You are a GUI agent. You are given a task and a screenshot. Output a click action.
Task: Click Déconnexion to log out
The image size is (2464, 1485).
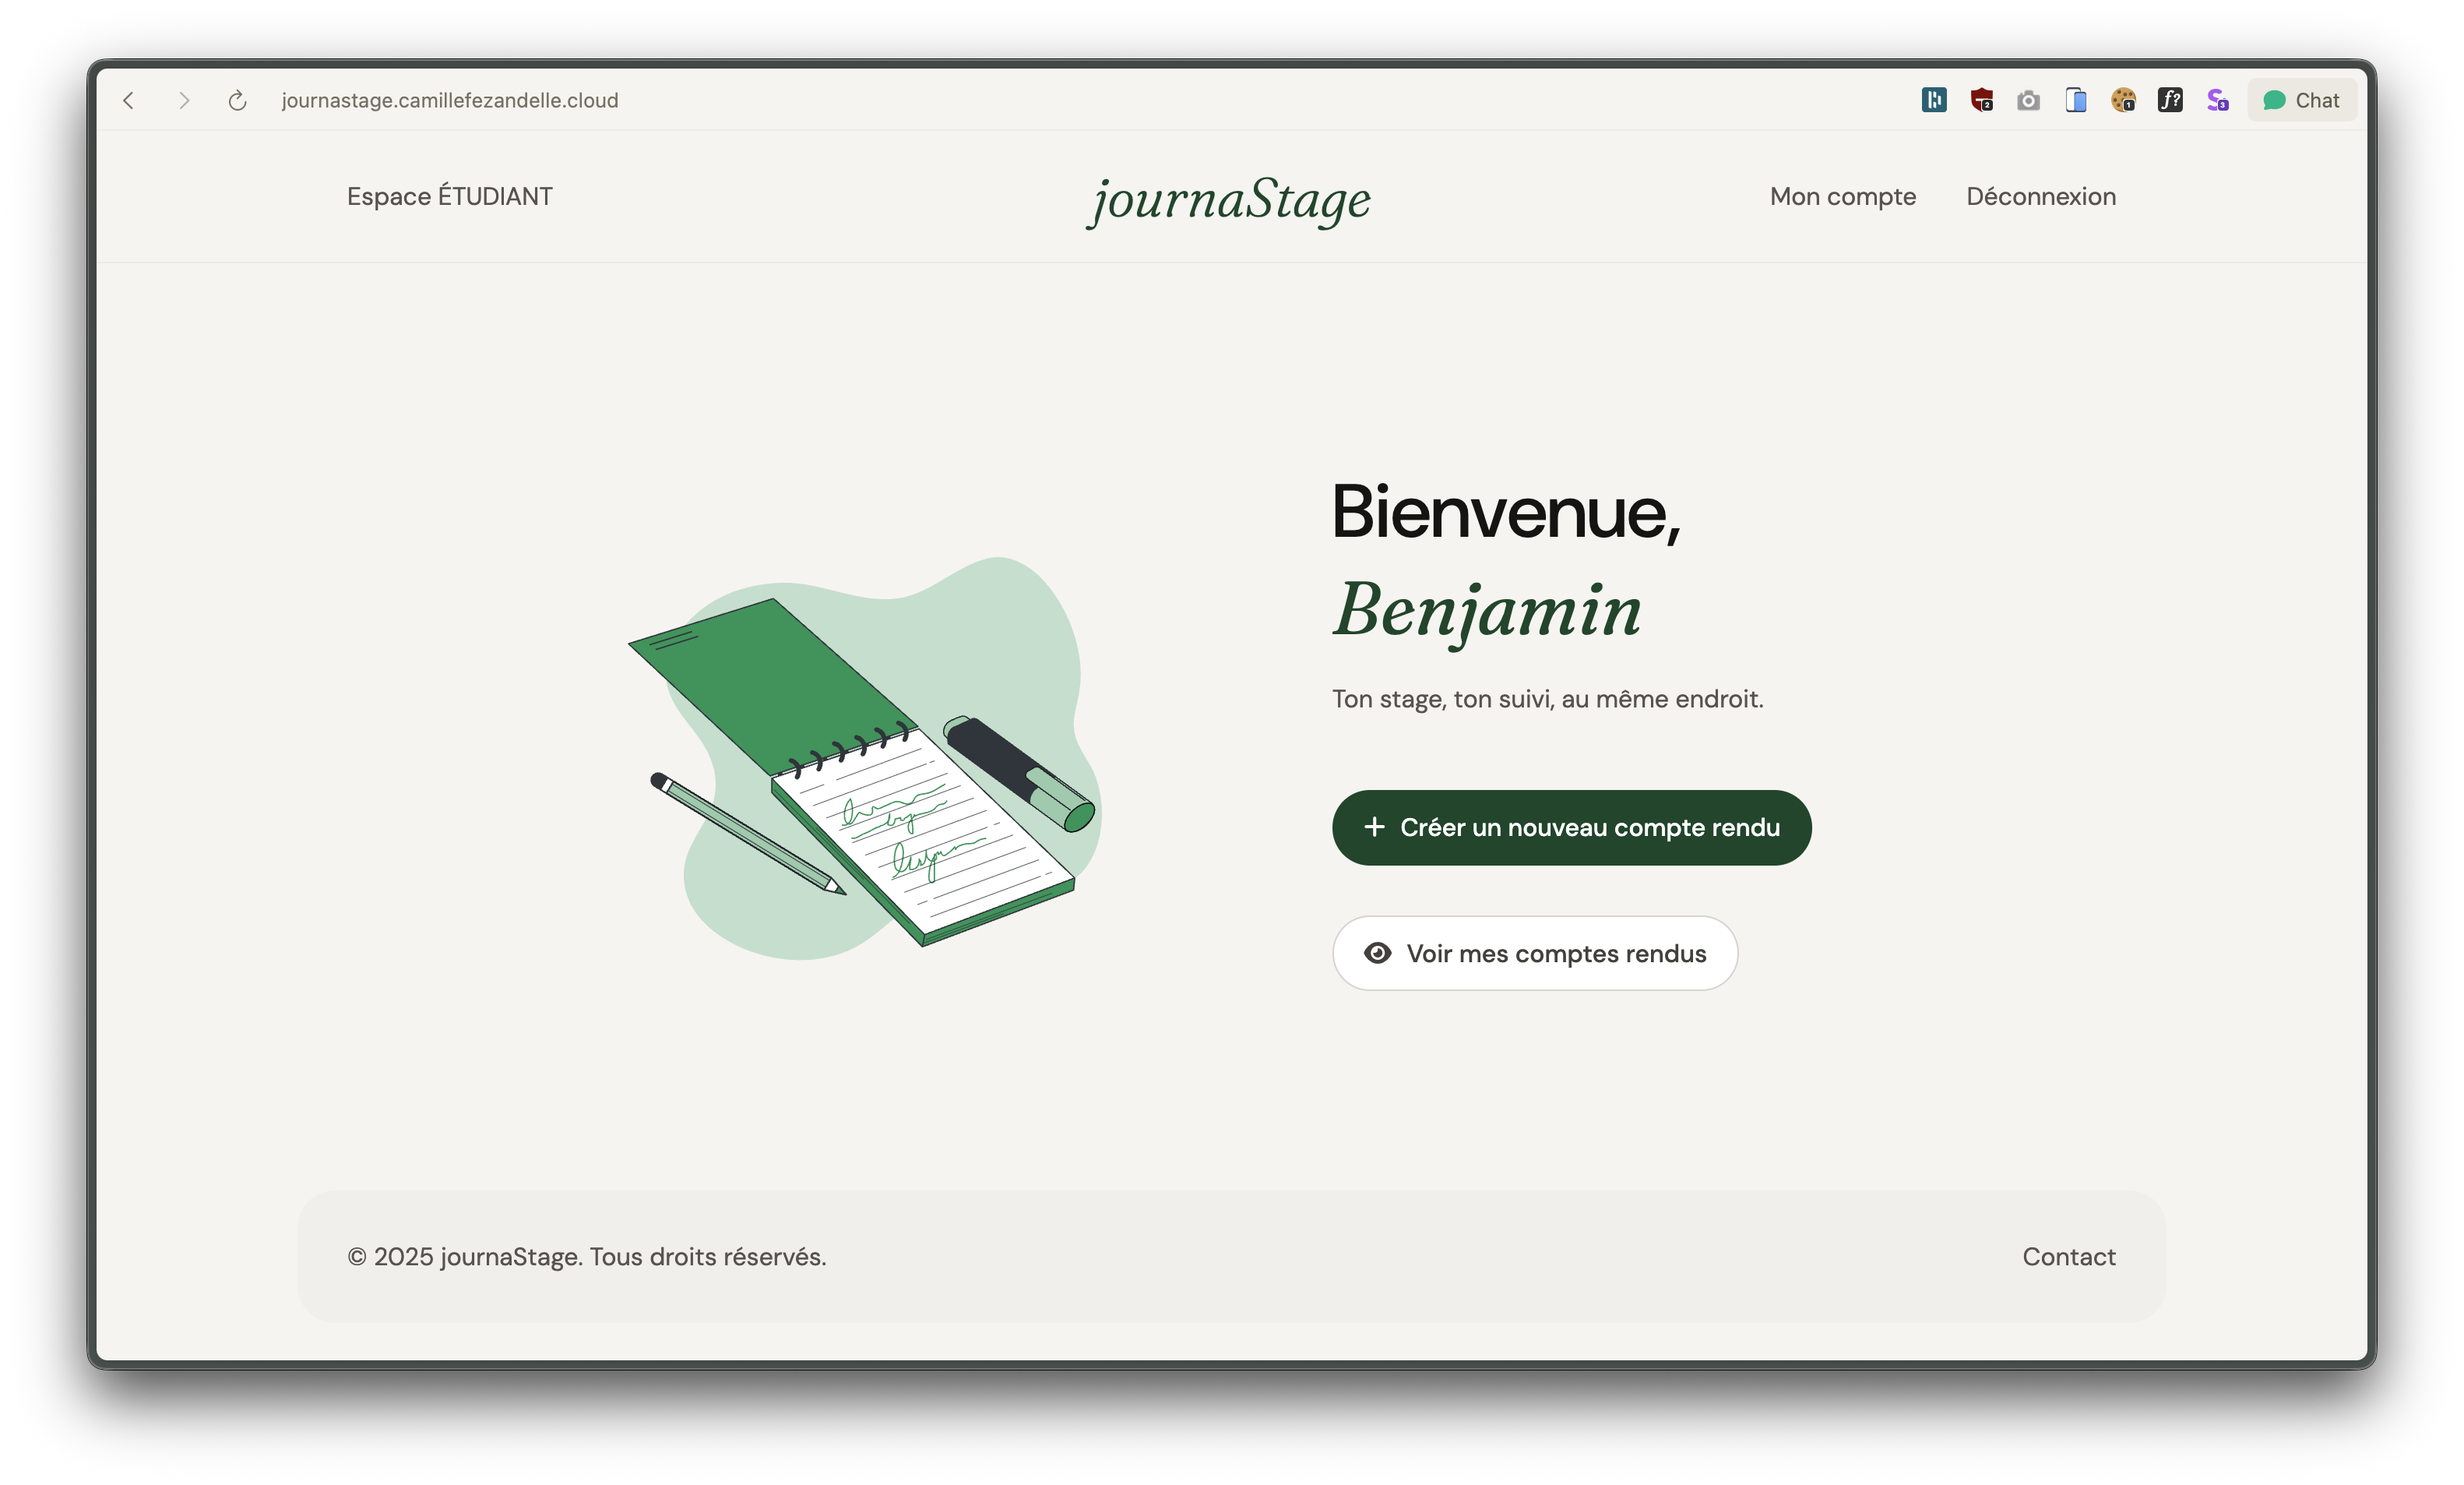[2040, 196]
